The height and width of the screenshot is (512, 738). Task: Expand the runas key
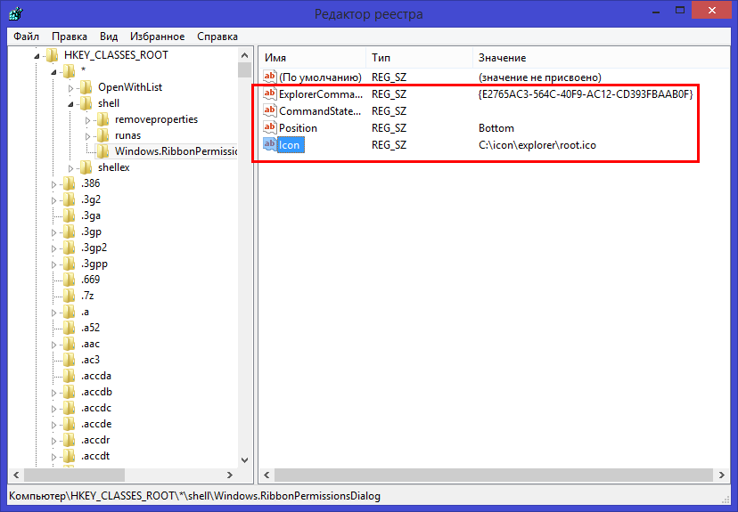point(87,136)
